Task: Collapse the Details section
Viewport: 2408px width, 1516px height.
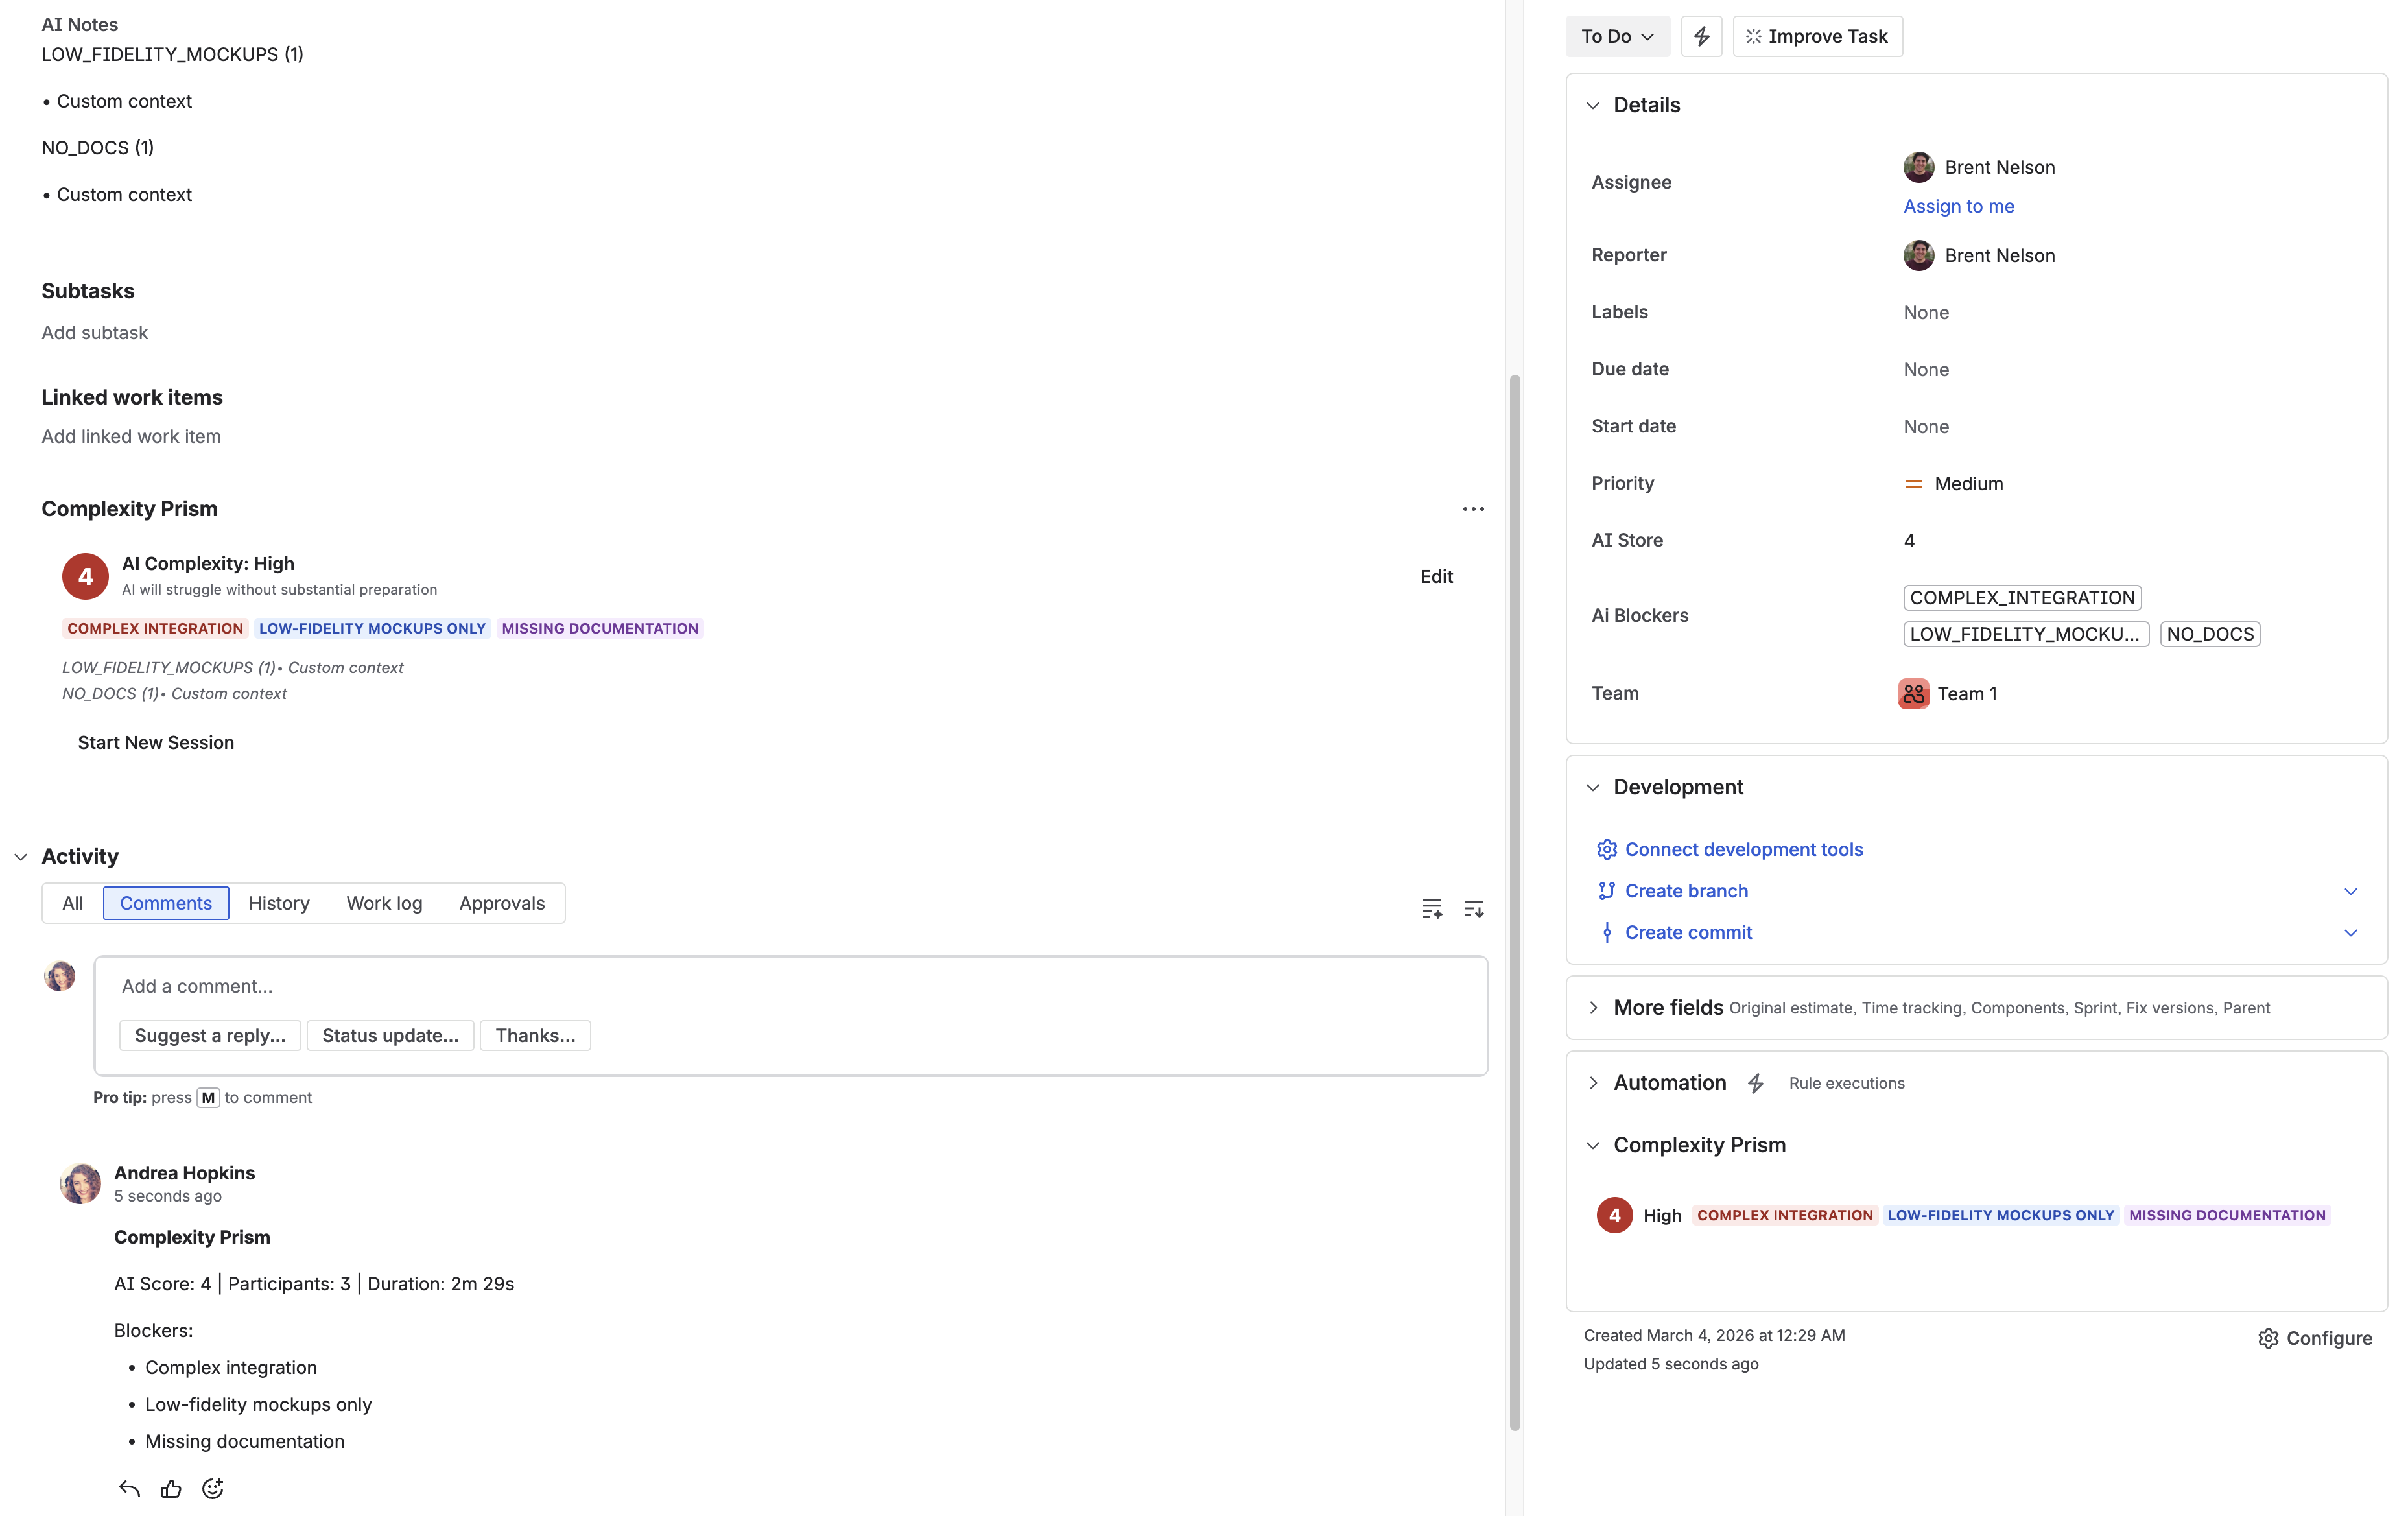Action: tap(1594, 105)
